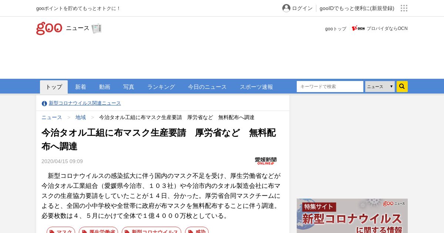Click the 新型コロナウイルス tag button
This screenshot has width=444, height=233.
[x=151, y=230]
